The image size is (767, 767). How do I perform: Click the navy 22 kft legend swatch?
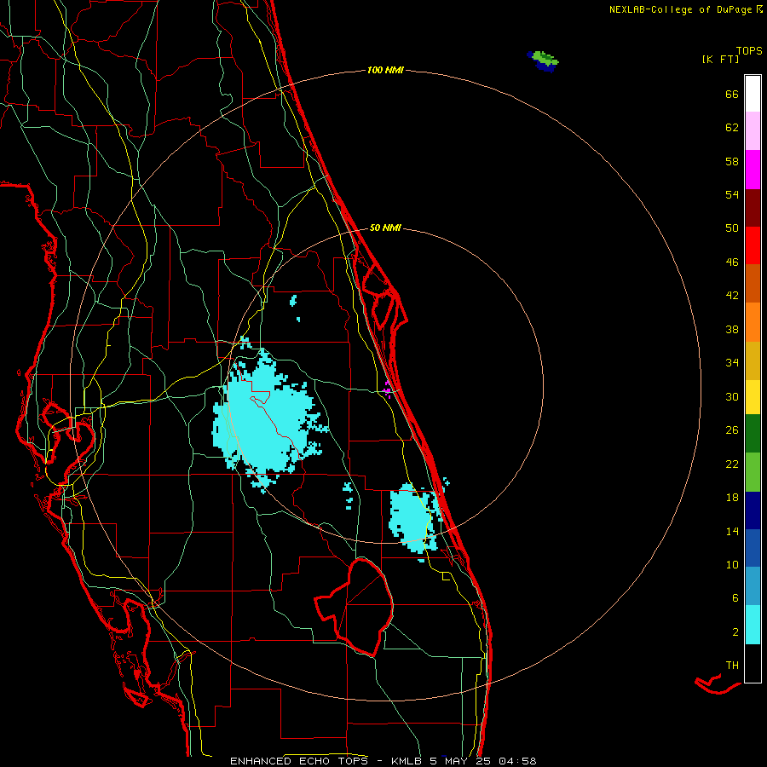coord(753,510)
